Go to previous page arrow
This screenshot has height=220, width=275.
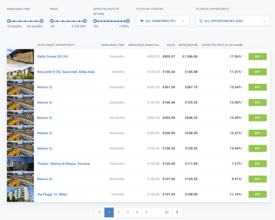coord(99,212)
